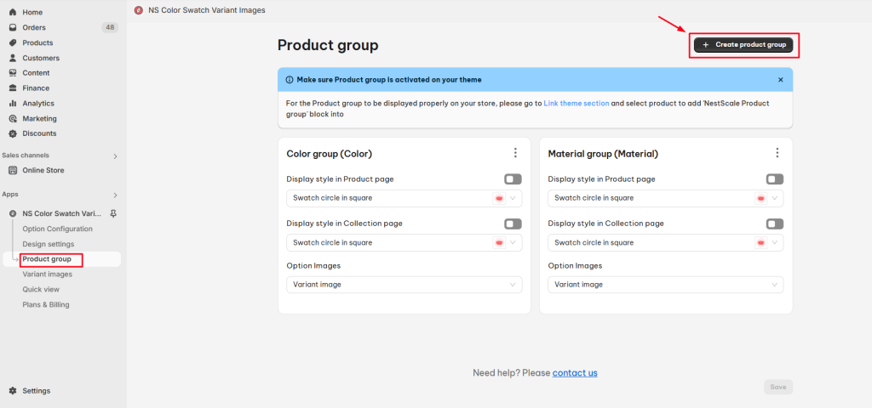This screenshot has height=408, width=872.
Task: Click the Online Store storefront icon
Action: click(13, 170)
